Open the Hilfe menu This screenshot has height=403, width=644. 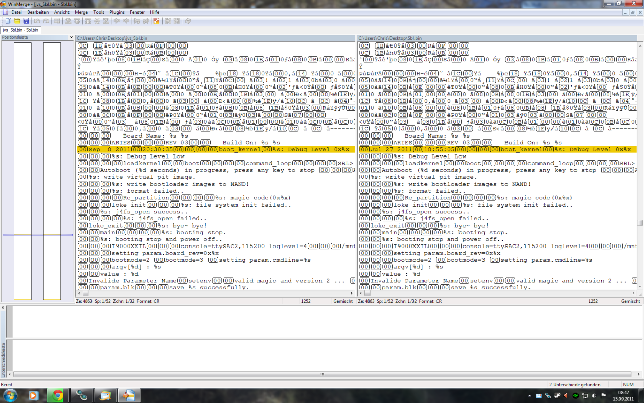(x=155, y=12)
